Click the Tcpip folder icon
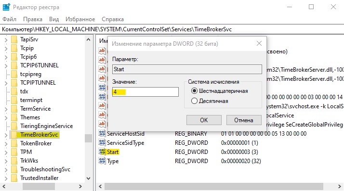 click(x=14, y=48)
